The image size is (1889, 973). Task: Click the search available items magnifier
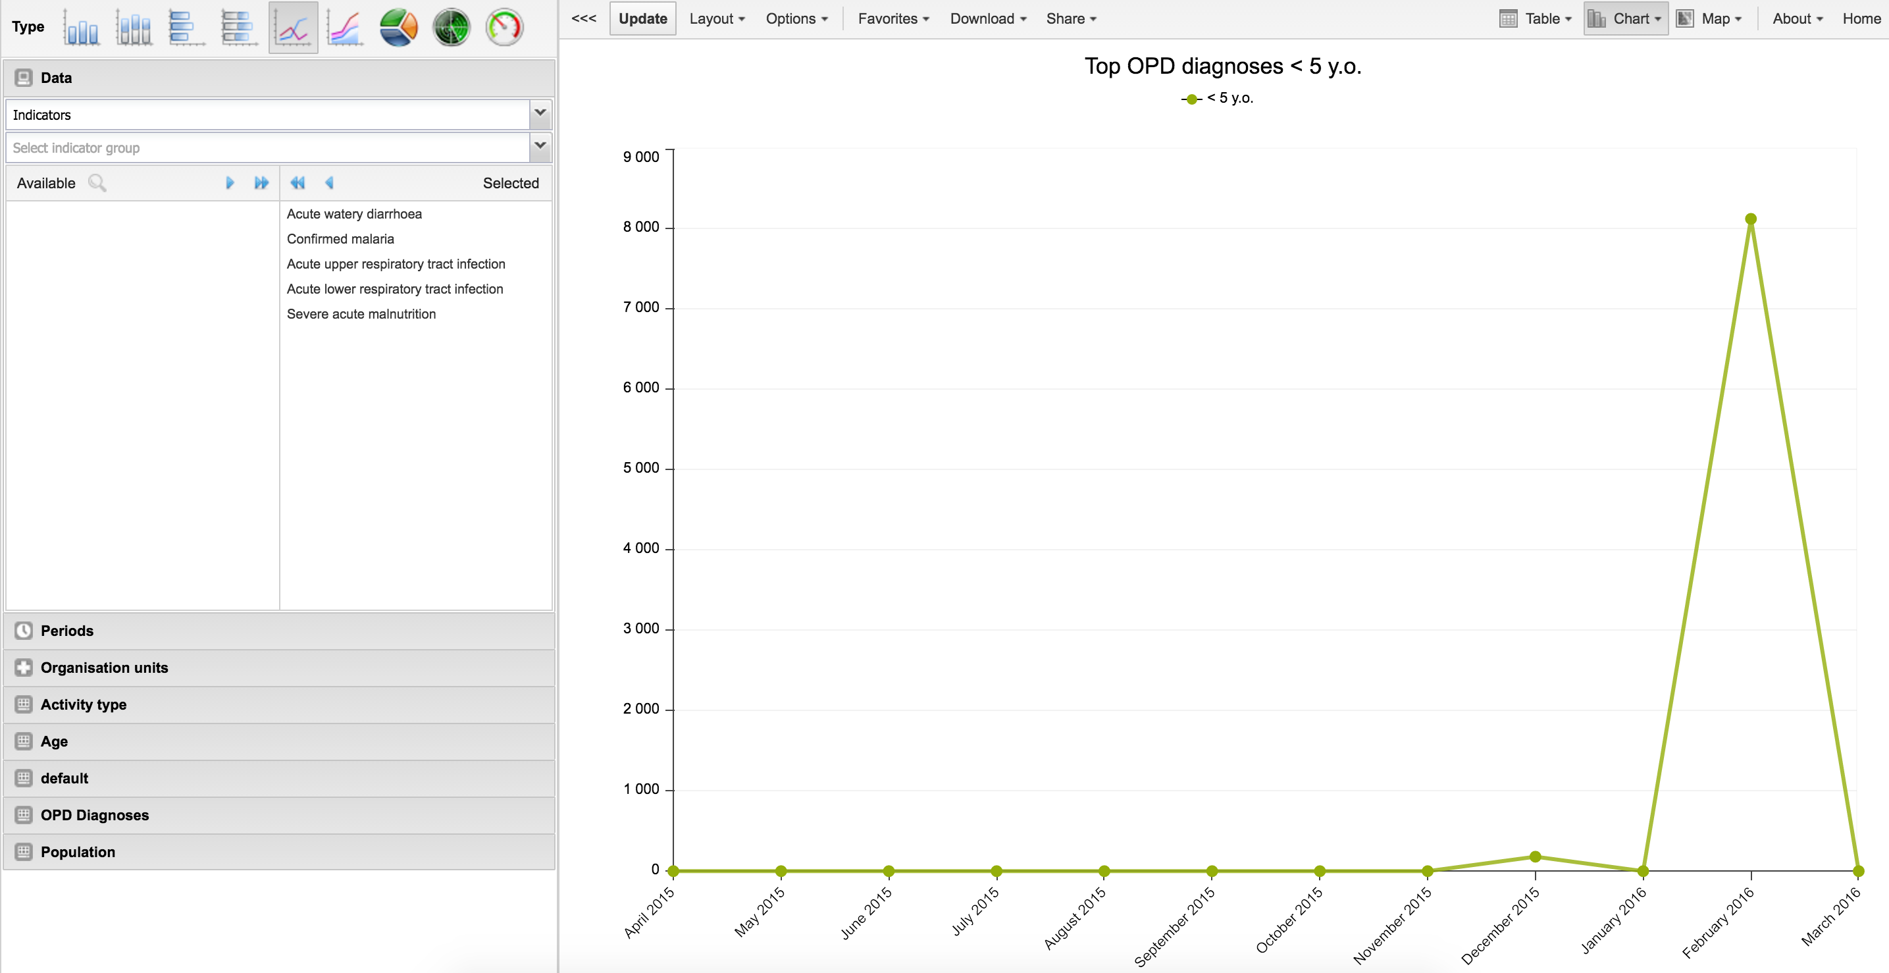(x=97, y=182)
